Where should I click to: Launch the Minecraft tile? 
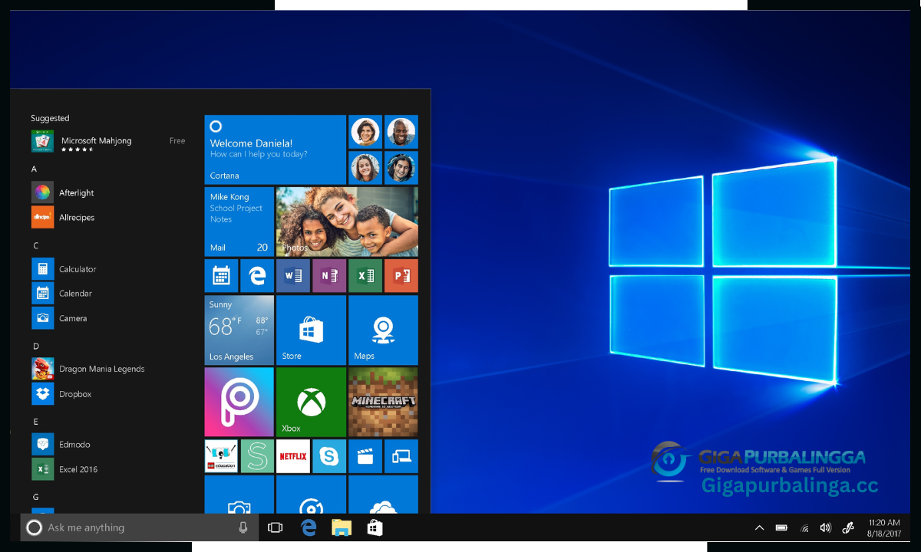[x=383, y=402]
